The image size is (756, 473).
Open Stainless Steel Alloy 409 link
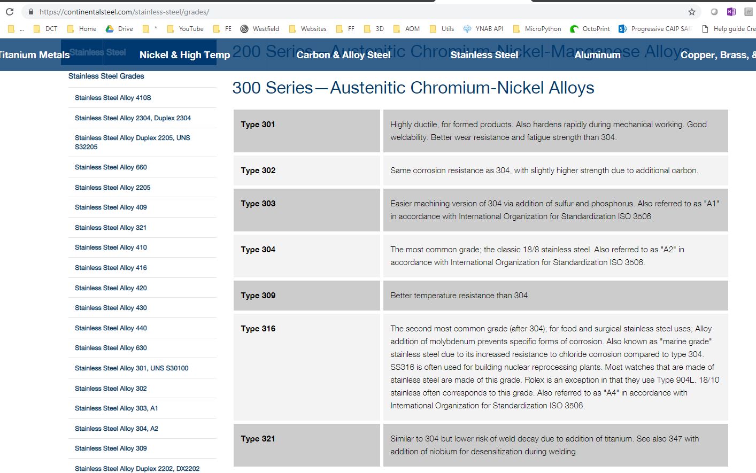pos(111,207)
